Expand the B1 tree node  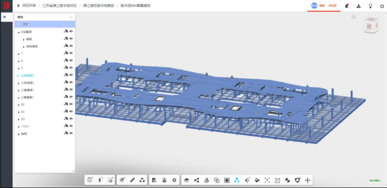pyautogui.click(x=19, y=105)
